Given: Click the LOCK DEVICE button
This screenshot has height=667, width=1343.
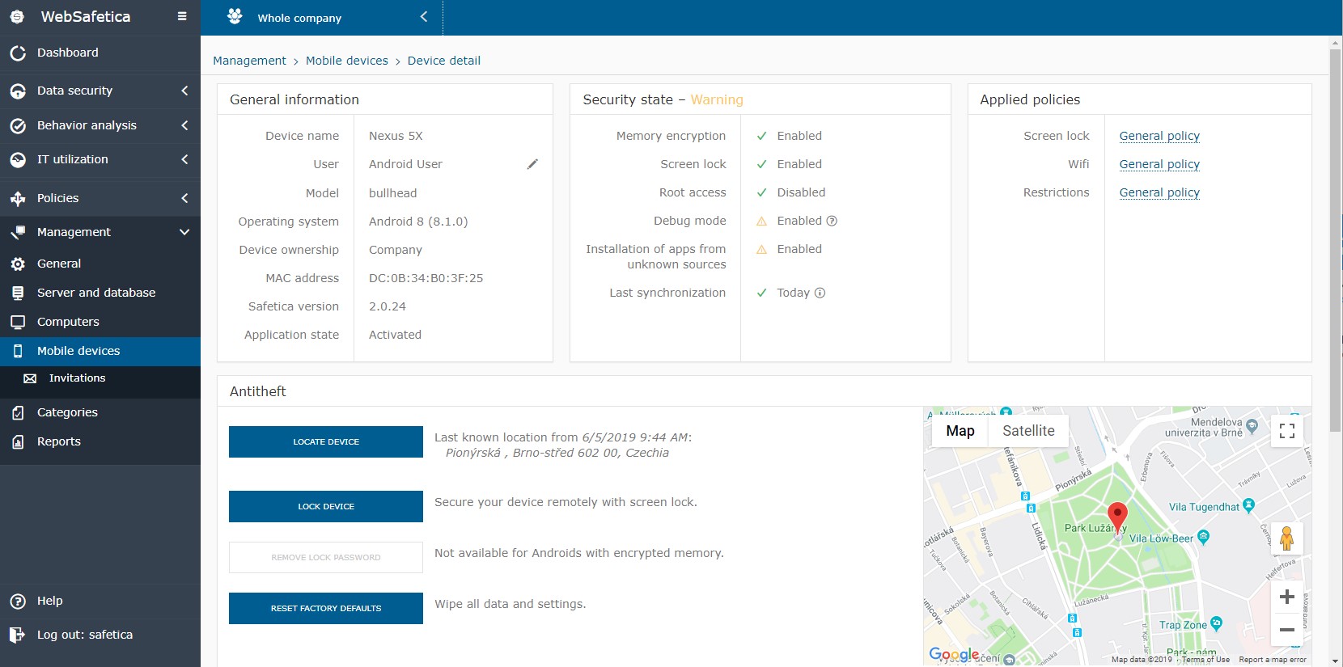Looking at the screenshot, I should tap(326, 506).
